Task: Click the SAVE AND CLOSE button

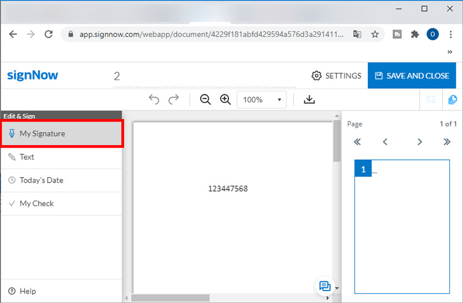Action: [x=411, y=75]
